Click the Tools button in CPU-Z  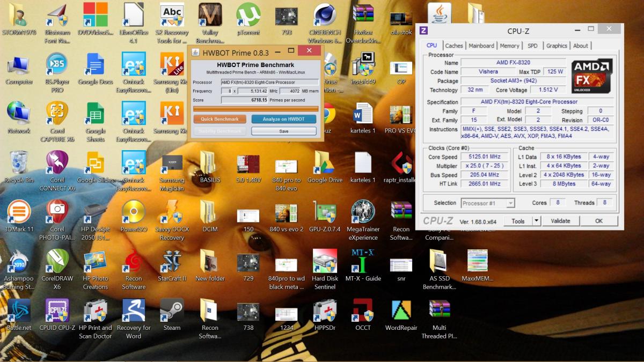click(x=518, y=221)
